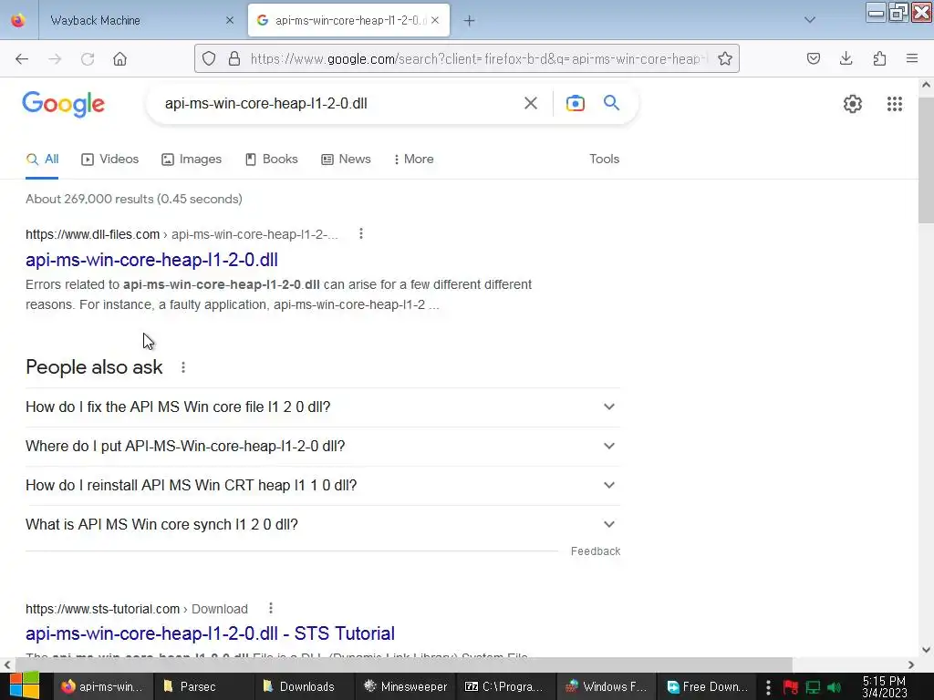Click taskbar clock showing 5:15 PM
Viewport: 934px width, 700px height.
tap(885, 687)
